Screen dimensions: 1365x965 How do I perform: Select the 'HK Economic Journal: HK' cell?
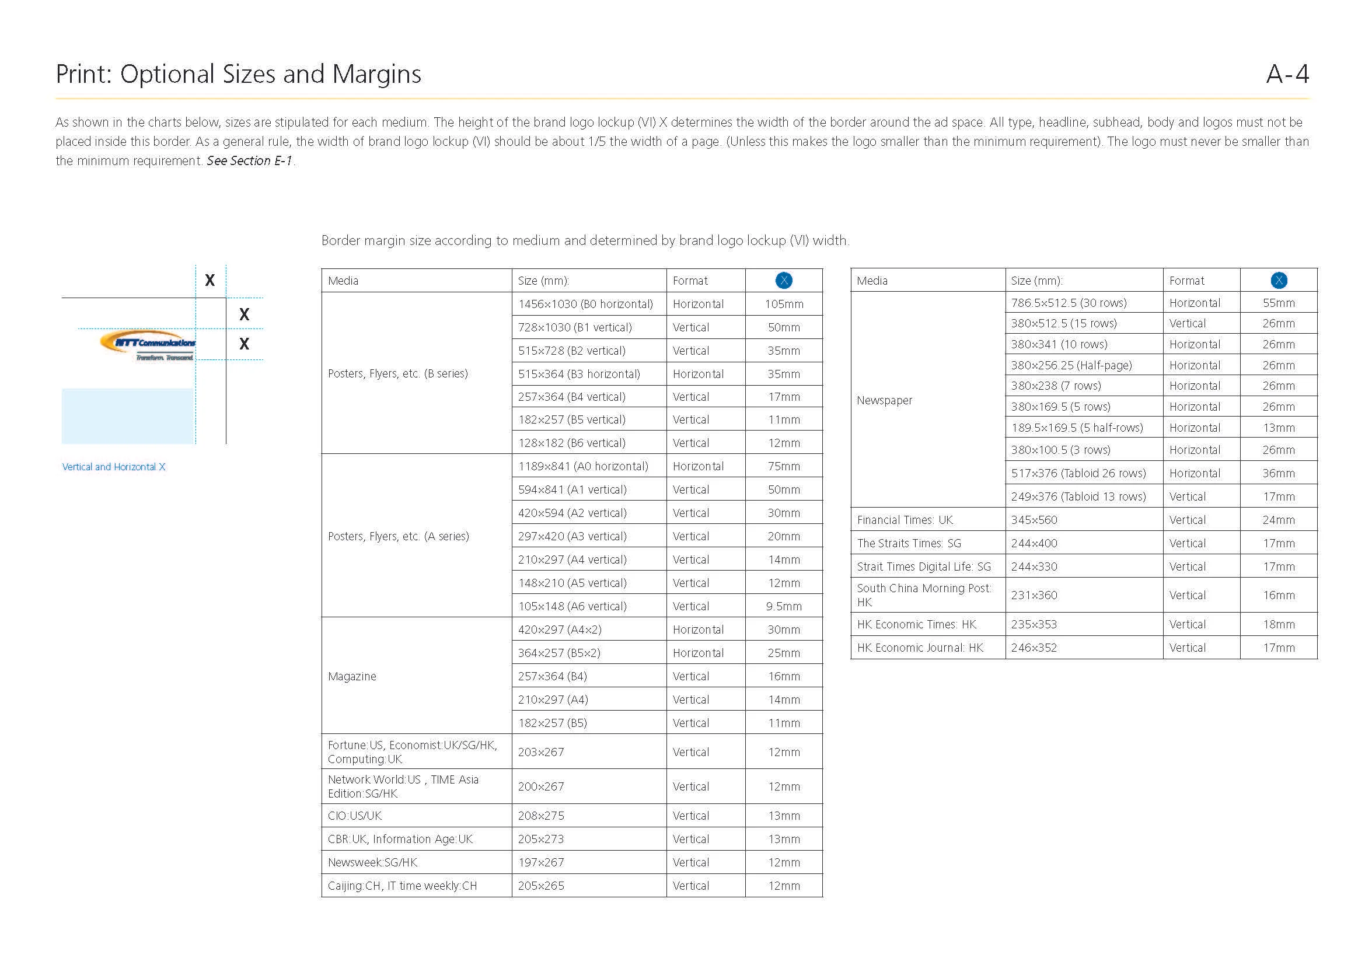920,648
